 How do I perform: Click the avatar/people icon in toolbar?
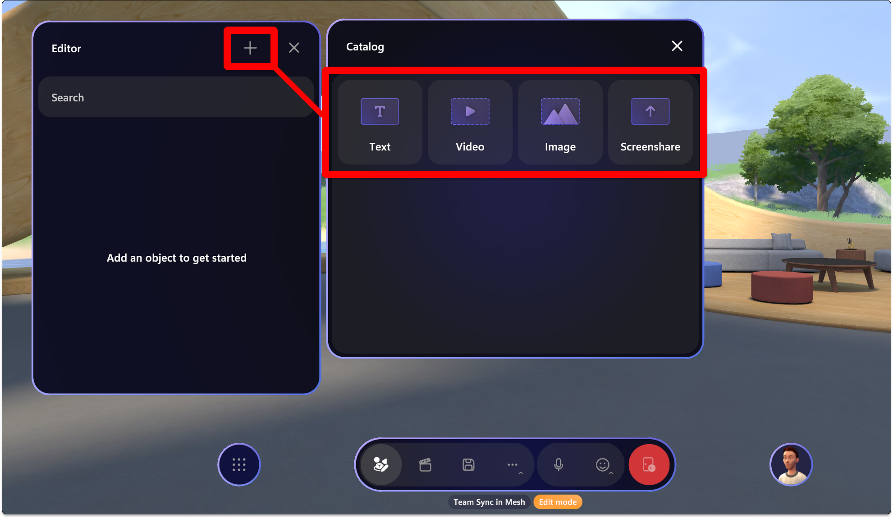click(x=381, y=464)
